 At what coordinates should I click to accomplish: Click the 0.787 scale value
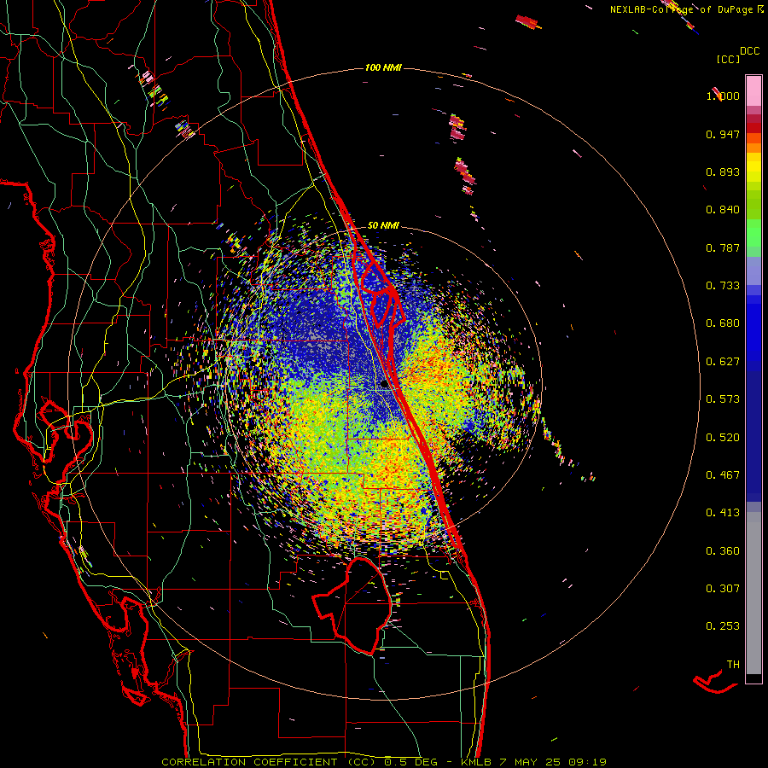pyautogui.click(x=723, y=247)
